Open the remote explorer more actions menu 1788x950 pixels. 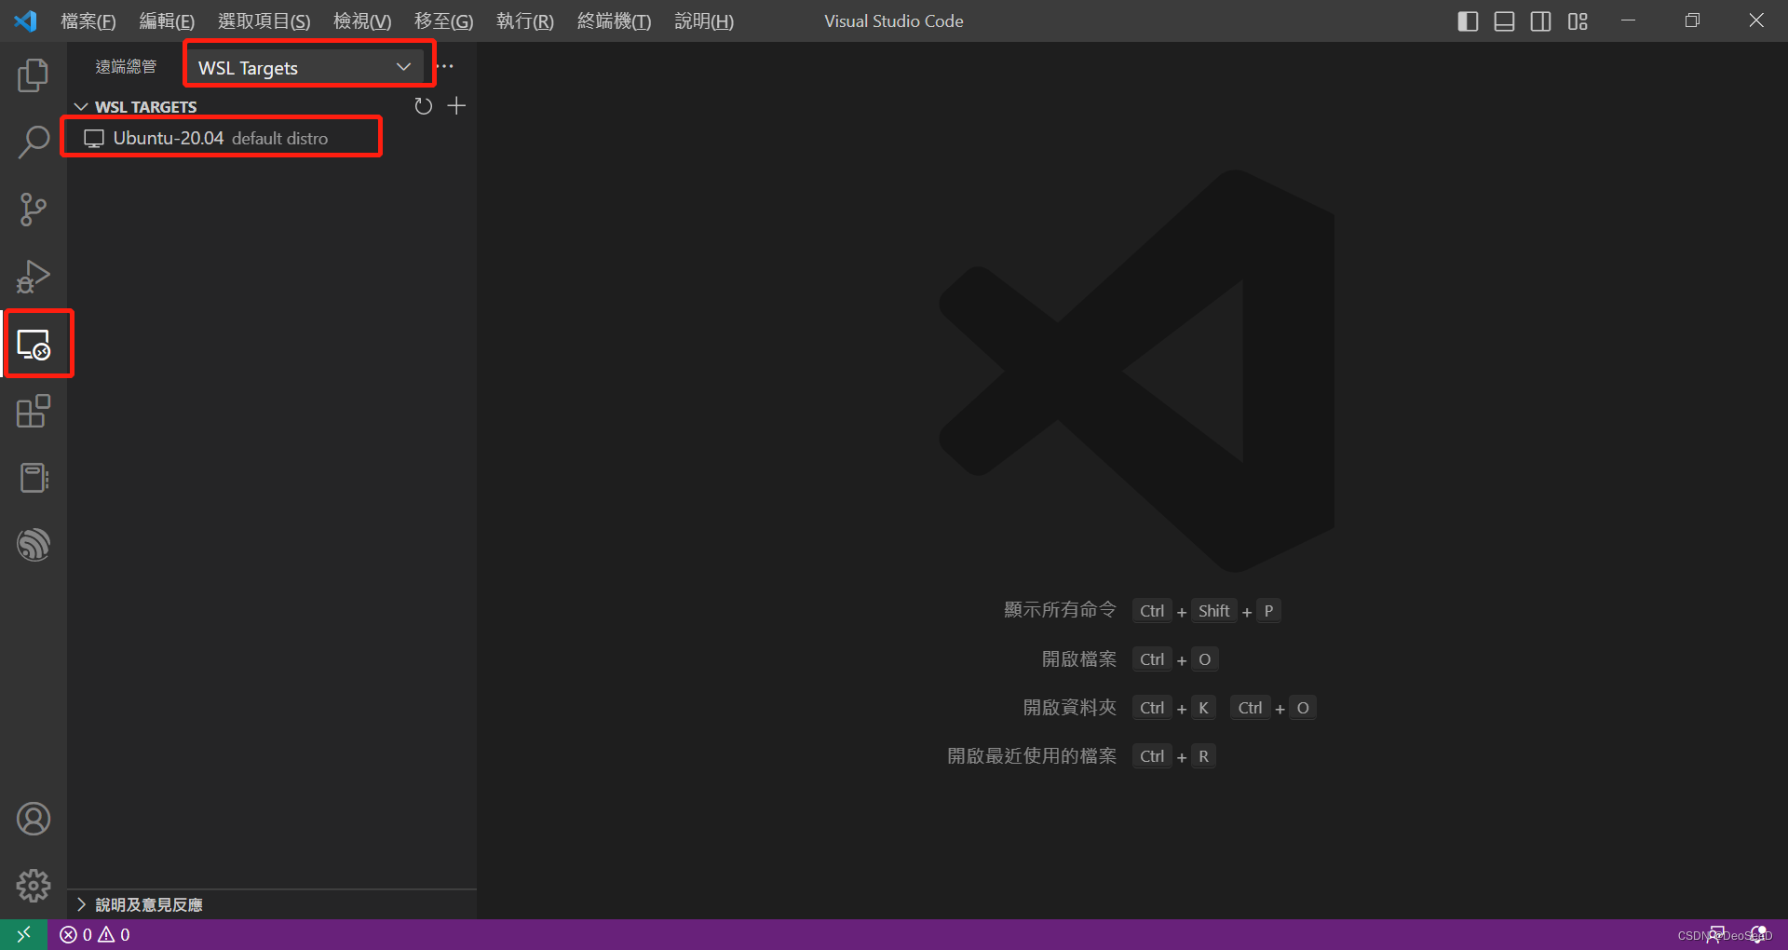pos(445,66)
